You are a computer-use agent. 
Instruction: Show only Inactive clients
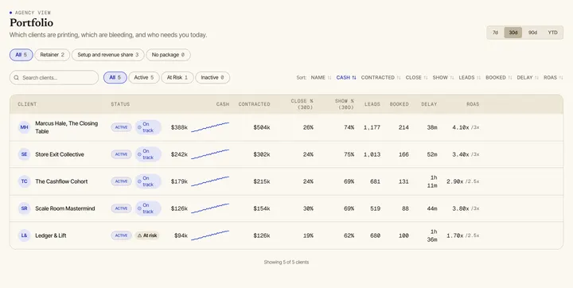pos(212,77)
